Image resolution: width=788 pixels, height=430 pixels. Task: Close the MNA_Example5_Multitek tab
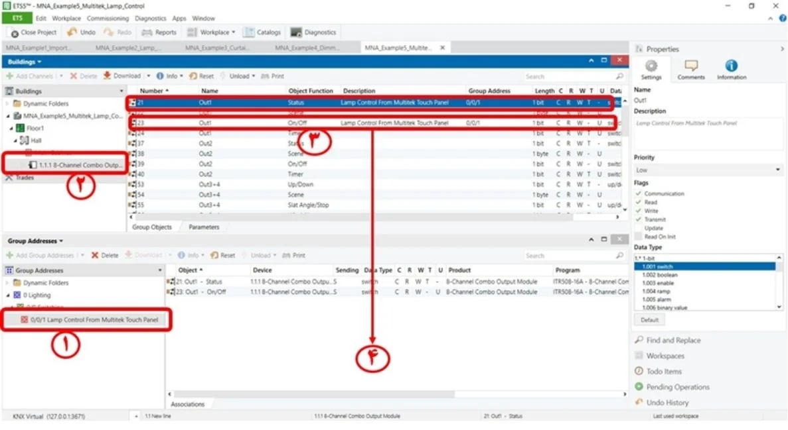coord(442,48)
